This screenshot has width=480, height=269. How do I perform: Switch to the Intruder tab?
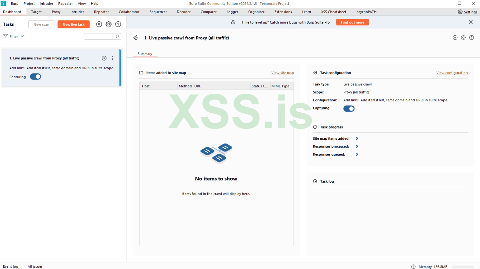pos(77,12)
